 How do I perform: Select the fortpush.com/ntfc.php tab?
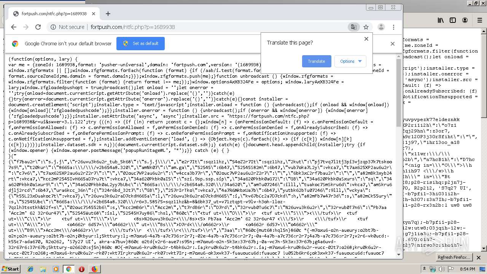[x=54, y=14]
